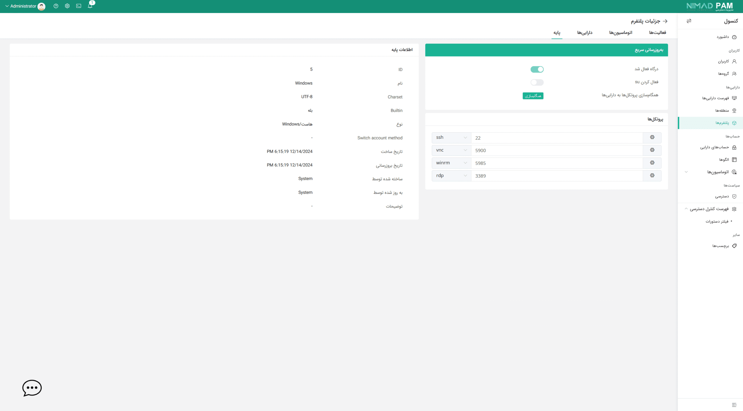743x411 pixels.
Task: Open the winrm protocol dropdown
Action: click(451, 163)
